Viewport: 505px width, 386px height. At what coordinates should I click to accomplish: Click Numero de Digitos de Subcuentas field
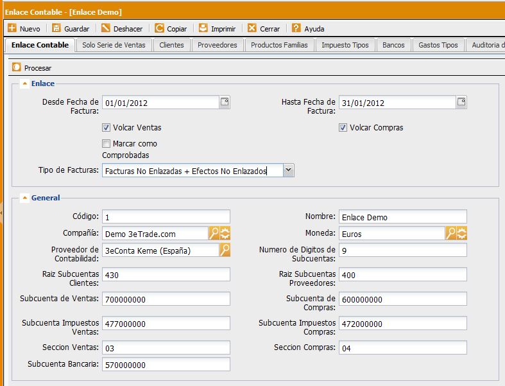click(403, 250)
